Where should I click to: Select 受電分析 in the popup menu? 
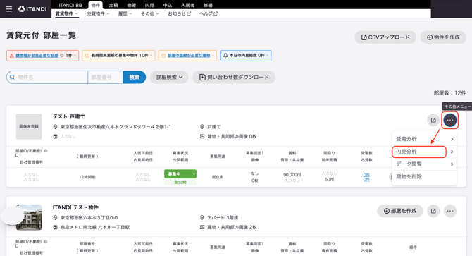424,139
